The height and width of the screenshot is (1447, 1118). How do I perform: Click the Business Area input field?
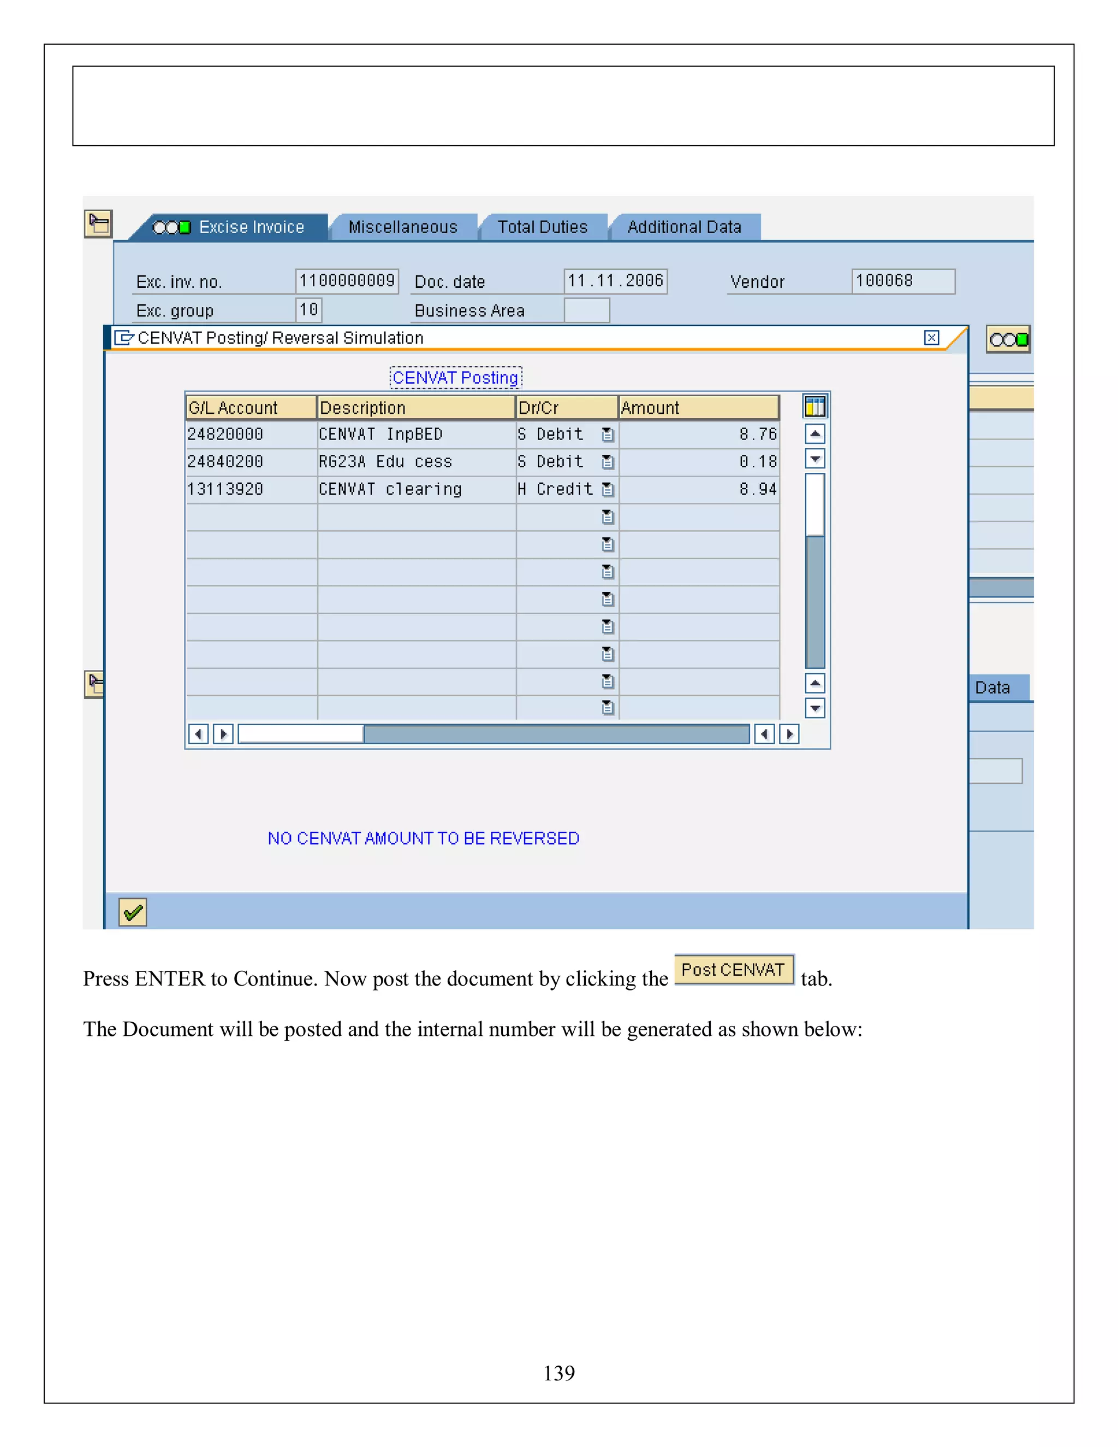pos(586,310)
